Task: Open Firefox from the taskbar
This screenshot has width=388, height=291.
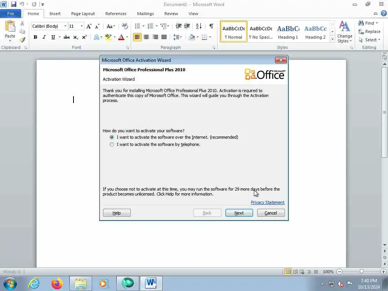Action: 57,283
